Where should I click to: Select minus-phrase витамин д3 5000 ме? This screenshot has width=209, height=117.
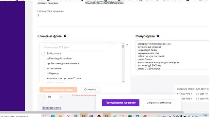149,65
